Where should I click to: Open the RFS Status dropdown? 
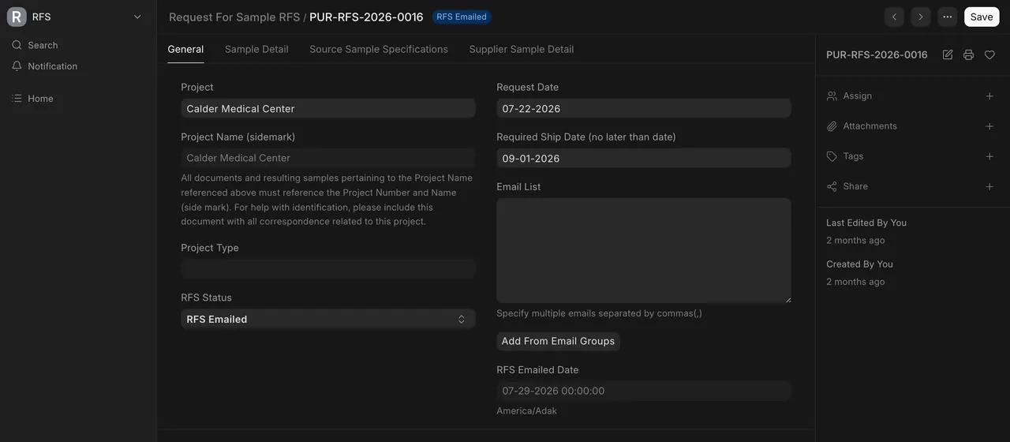click(328, 319)
